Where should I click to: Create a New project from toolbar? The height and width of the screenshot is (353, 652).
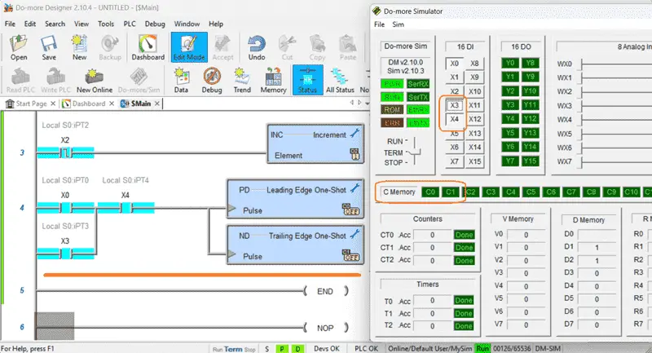pyautogui.click(x=79, y=47)
